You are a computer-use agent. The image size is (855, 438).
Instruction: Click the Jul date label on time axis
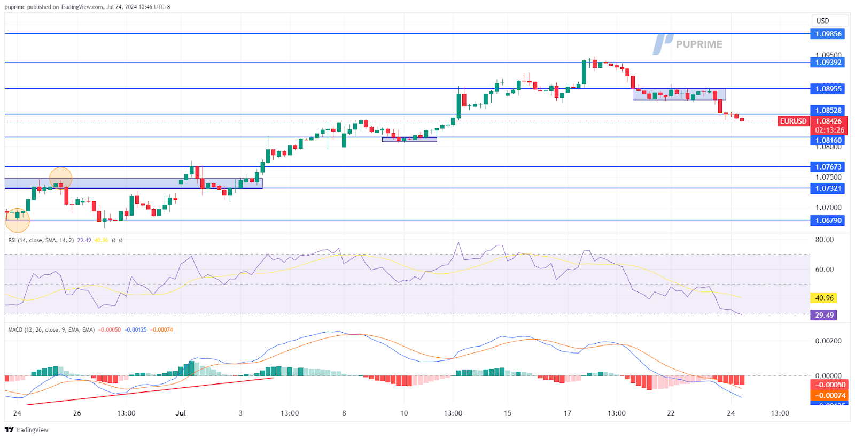pyautogui.click(x=181, y=413)
